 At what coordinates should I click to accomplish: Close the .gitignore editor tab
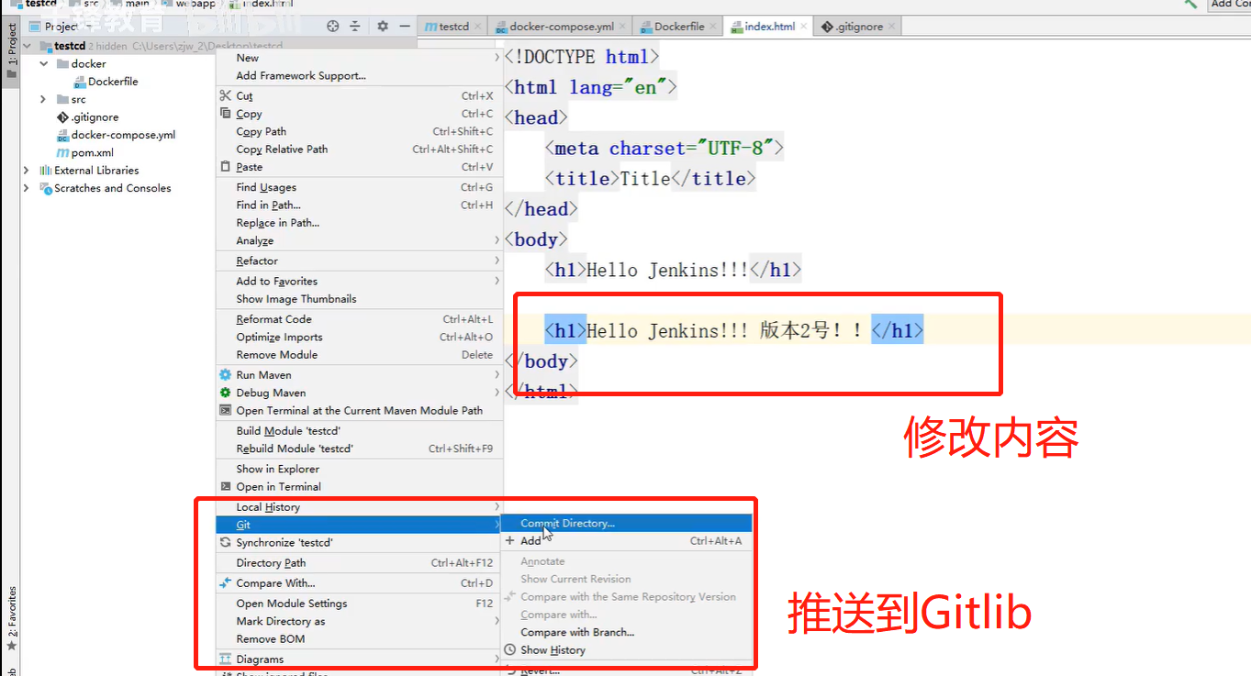pyautogui.click(x=893, y=27)
